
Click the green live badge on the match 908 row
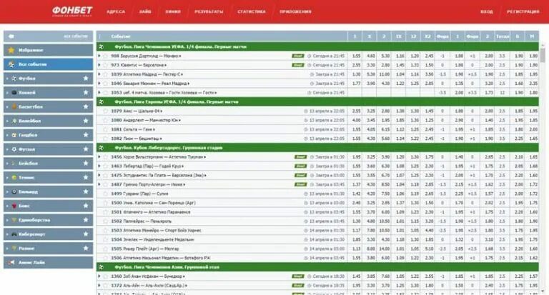298,56
